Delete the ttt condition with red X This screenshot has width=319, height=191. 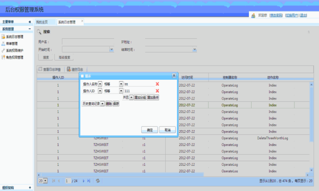coord(157,84)
